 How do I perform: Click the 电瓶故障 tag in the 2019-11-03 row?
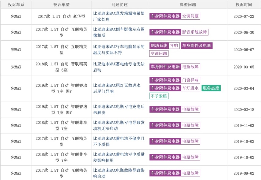click(191, 125)
